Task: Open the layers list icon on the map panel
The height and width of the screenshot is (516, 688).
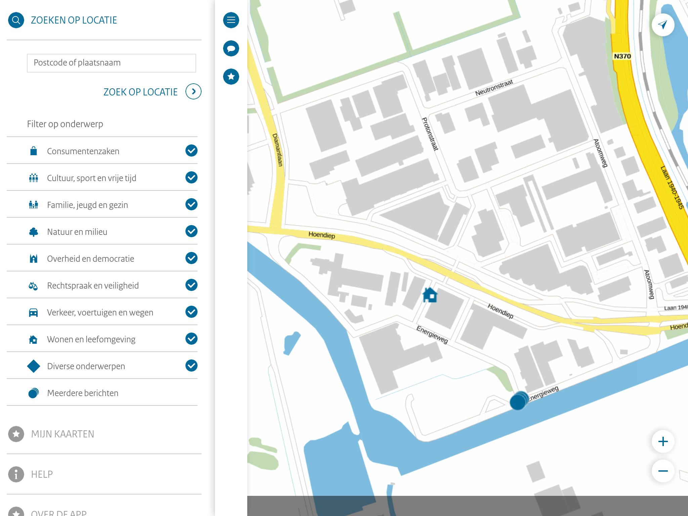Action: 231,20
